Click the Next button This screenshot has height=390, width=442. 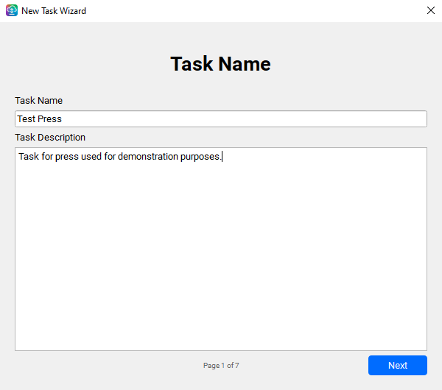point(398,365)
